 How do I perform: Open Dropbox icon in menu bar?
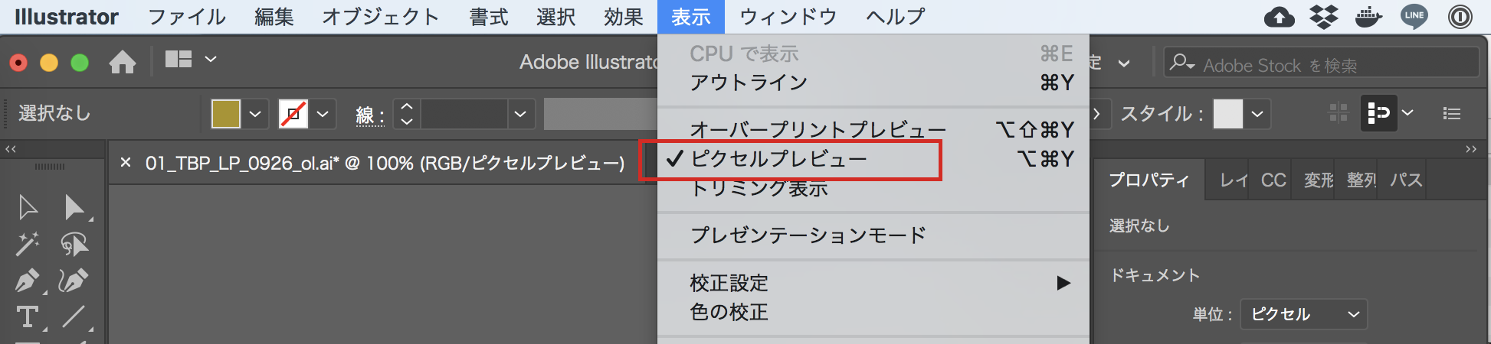1324,17
